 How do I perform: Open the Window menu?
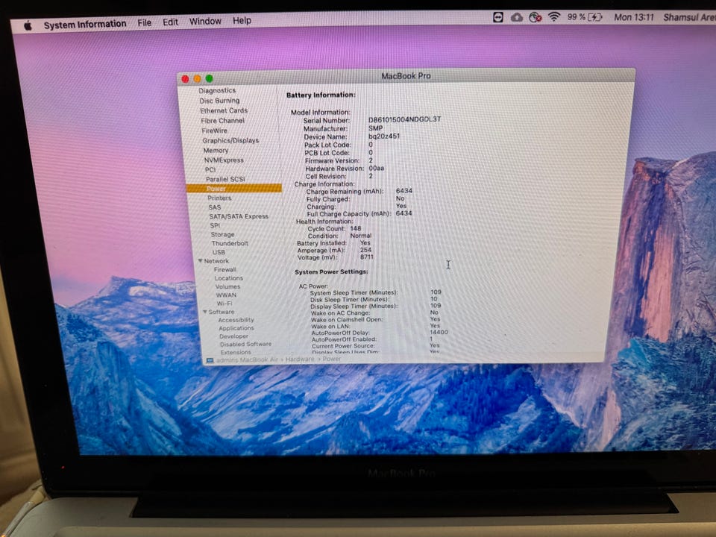click(x=205, y=21)
